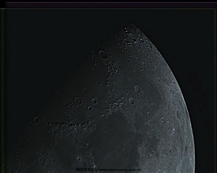The image size is (217, 173).
Task: Click the www.astronomy.com.cn watermark URL
Action: pyautogui.click(x=120, y=170)
